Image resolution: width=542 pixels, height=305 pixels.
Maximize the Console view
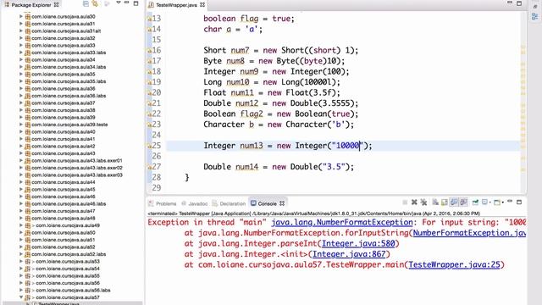pos(519,202)
